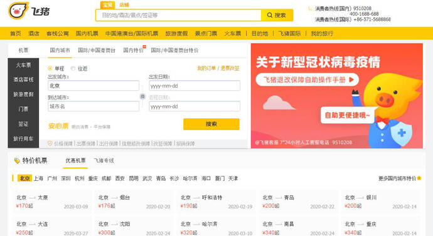The image size is (433, 236).
Task: Select 哈尔滨 in the city filter
Action: pyautogui.click(x=190, y=178)
